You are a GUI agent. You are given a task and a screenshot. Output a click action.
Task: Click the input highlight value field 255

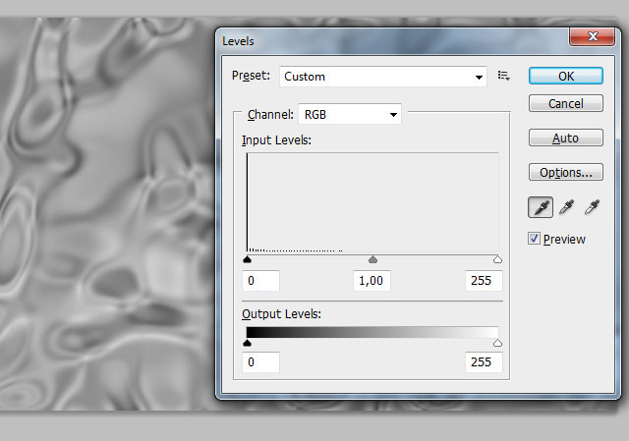[484, 281]
